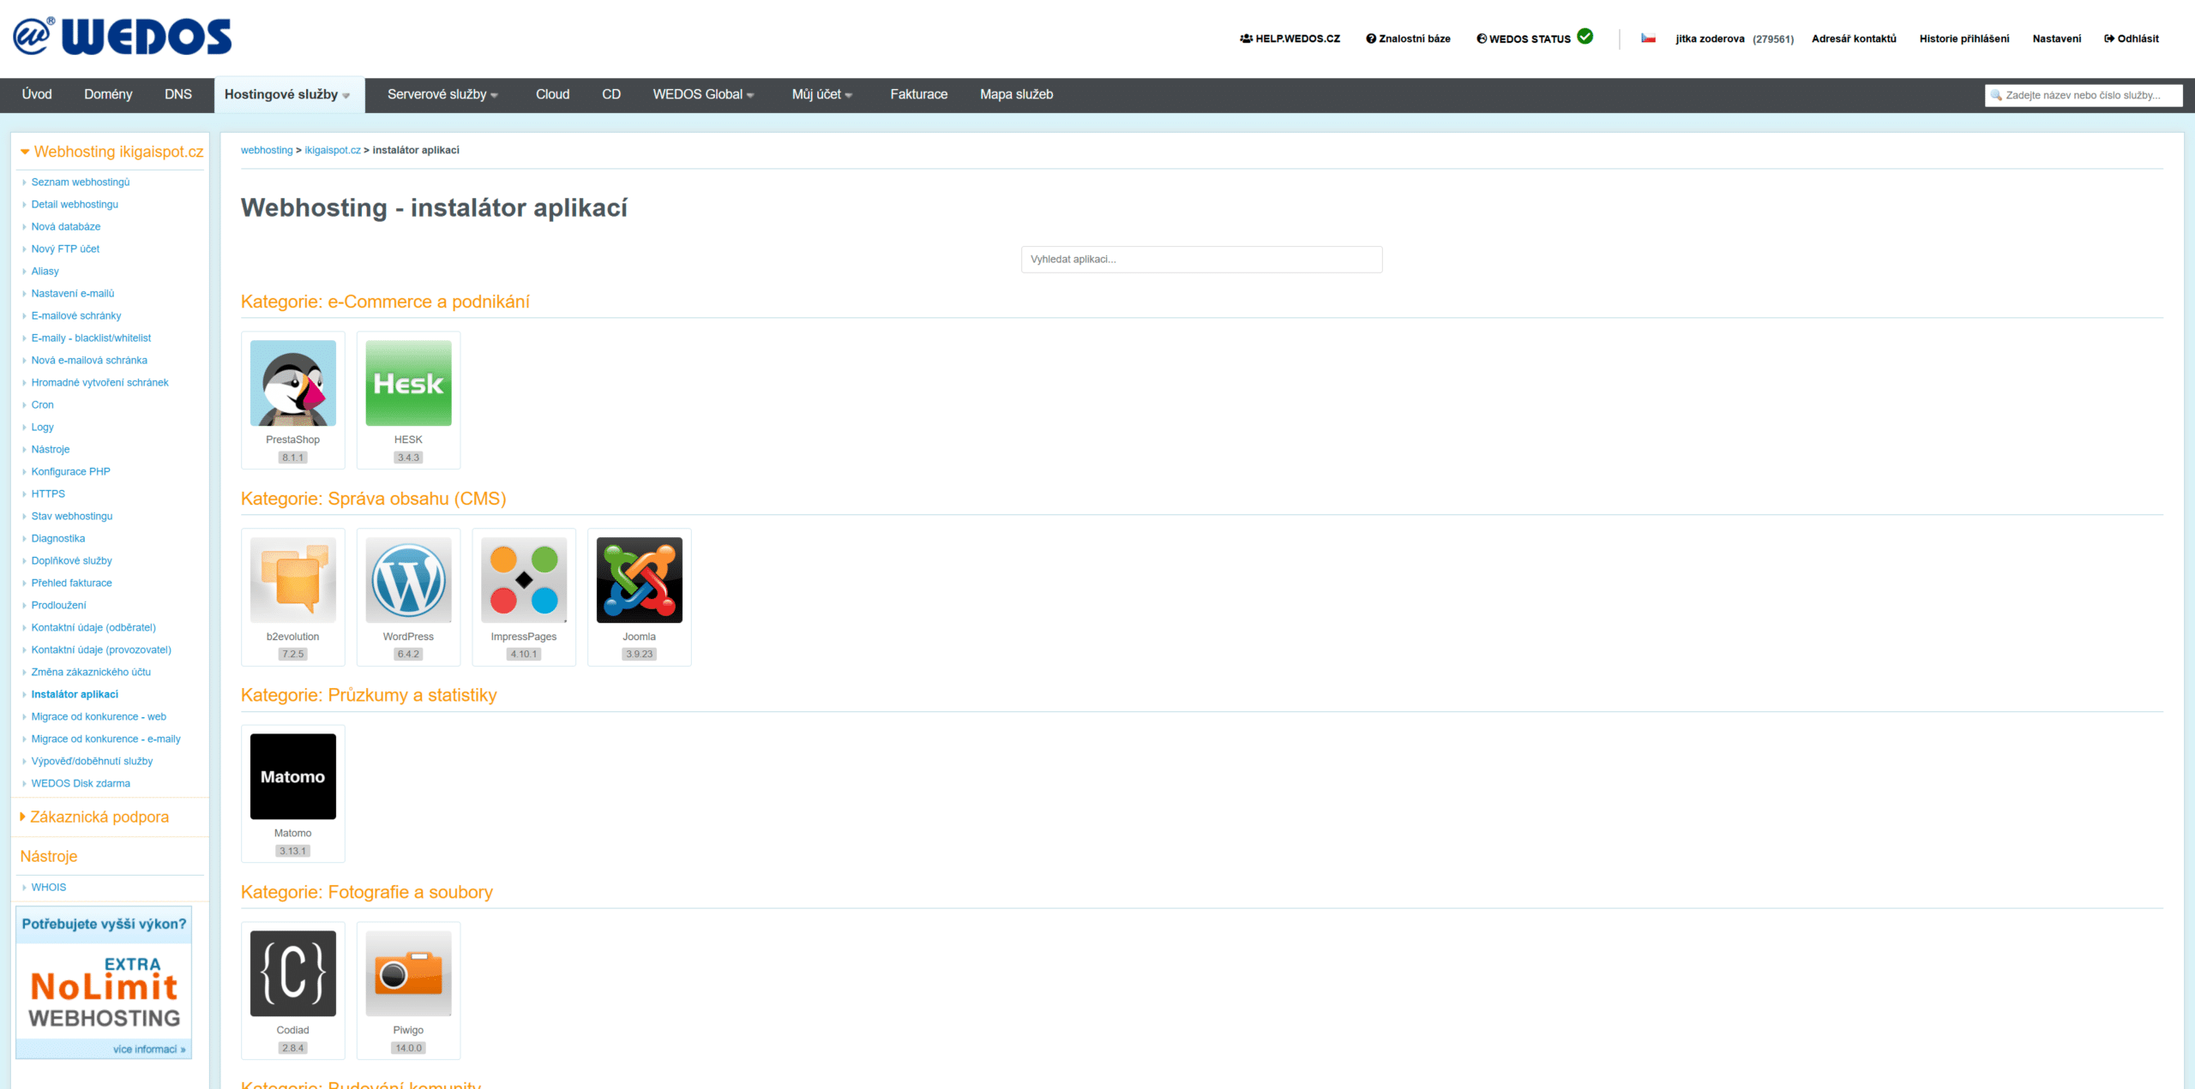The height and width of the screenshot is (1089, 2195).
Task: Open the Domény menu item
Action: pos(108,94)
